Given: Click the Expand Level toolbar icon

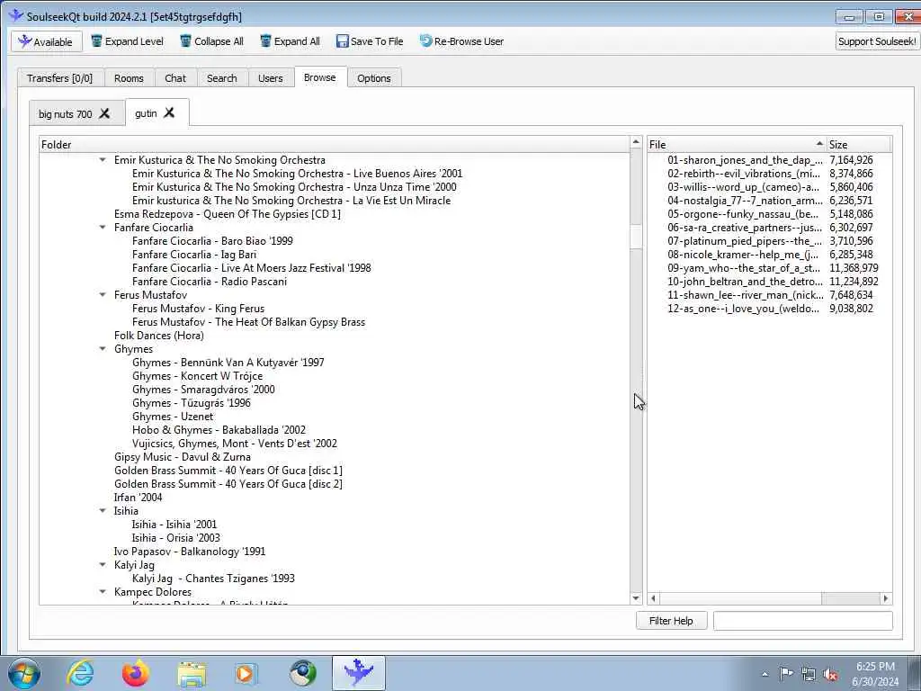Looking at the screenshot, I should (96, 41).
